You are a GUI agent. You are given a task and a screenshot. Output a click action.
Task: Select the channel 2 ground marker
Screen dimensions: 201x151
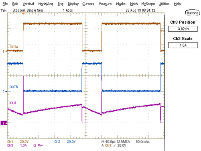[4, 92]
